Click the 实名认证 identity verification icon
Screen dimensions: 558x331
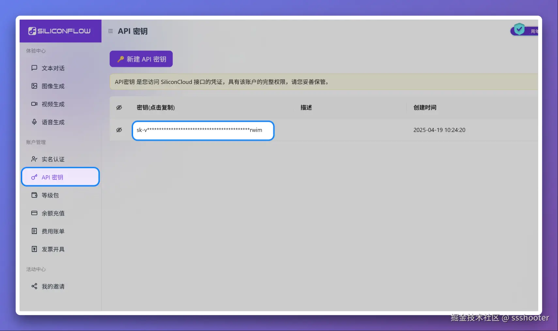pos(34,159)
